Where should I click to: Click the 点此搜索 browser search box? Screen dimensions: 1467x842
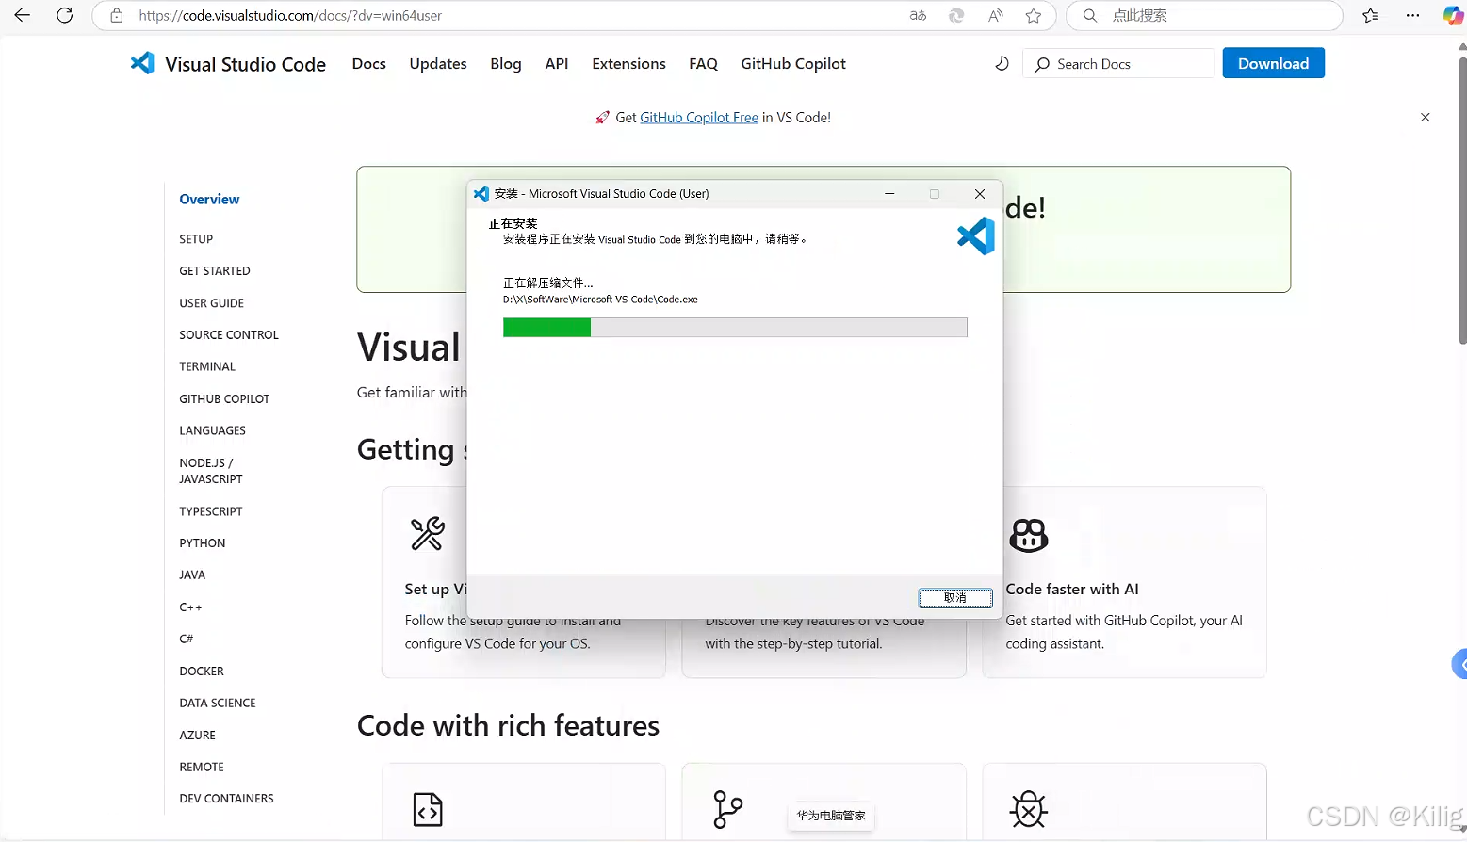click(1205, 15)
